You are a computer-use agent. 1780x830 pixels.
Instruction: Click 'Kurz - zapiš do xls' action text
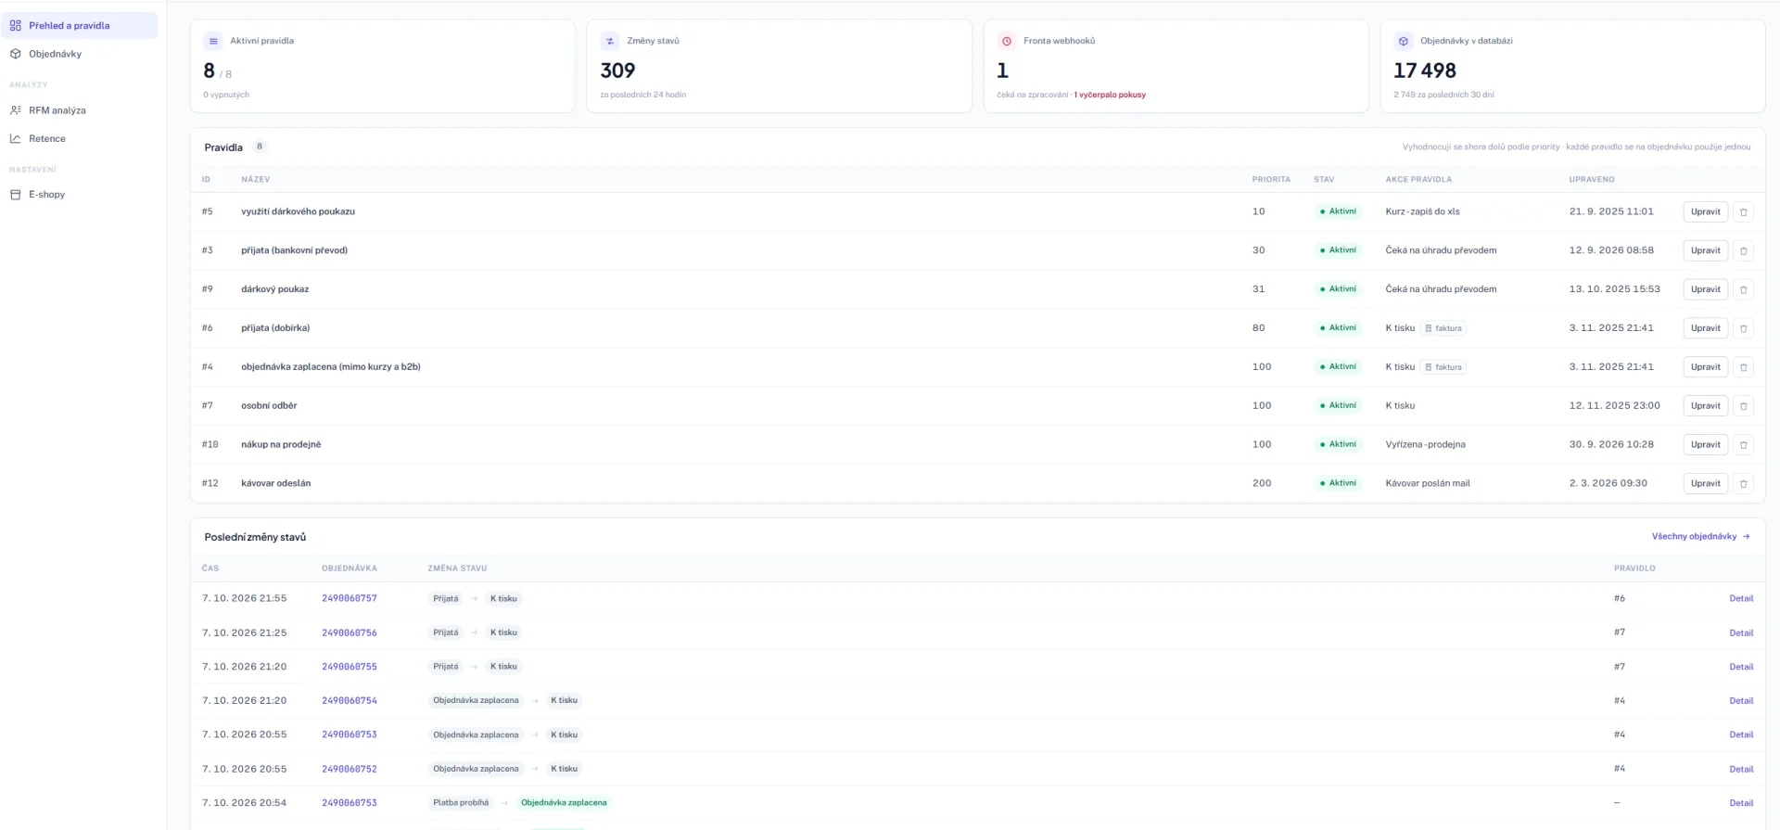click(x=1422, y=211)
